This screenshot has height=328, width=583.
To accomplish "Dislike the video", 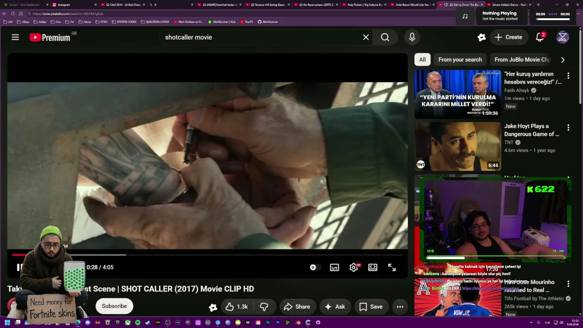I will [x=264, y=307].
